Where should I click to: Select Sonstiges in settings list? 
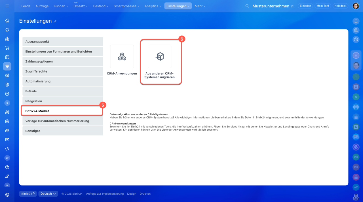point(63,131)
